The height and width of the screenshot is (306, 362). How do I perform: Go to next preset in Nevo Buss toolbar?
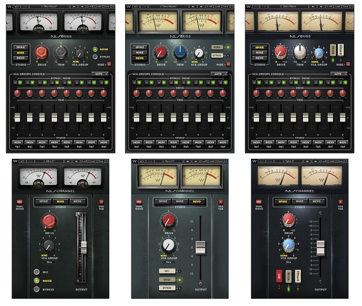(x=201, y=7)
